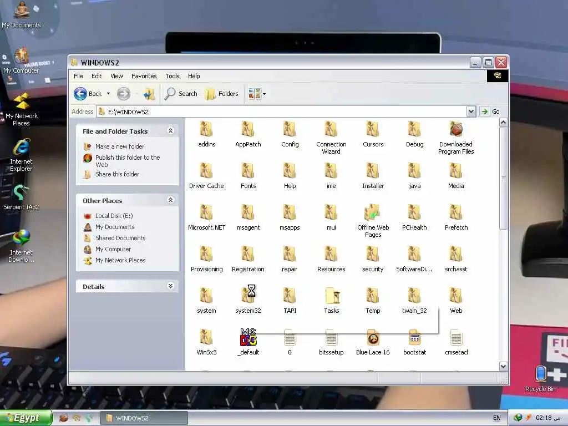This screenshot has width=568, height=426.
Task: Open the Help menu
Action: [x=194, y=76]
